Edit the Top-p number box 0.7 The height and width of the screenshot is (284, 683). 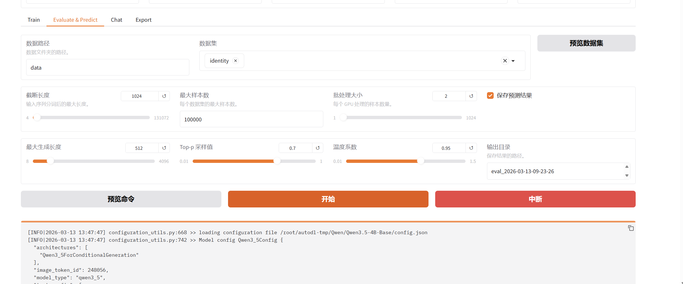(x=295, y=148)
